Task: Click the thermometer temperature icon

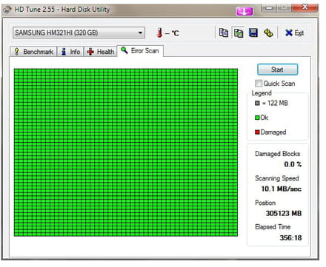Action: point(160,33)
